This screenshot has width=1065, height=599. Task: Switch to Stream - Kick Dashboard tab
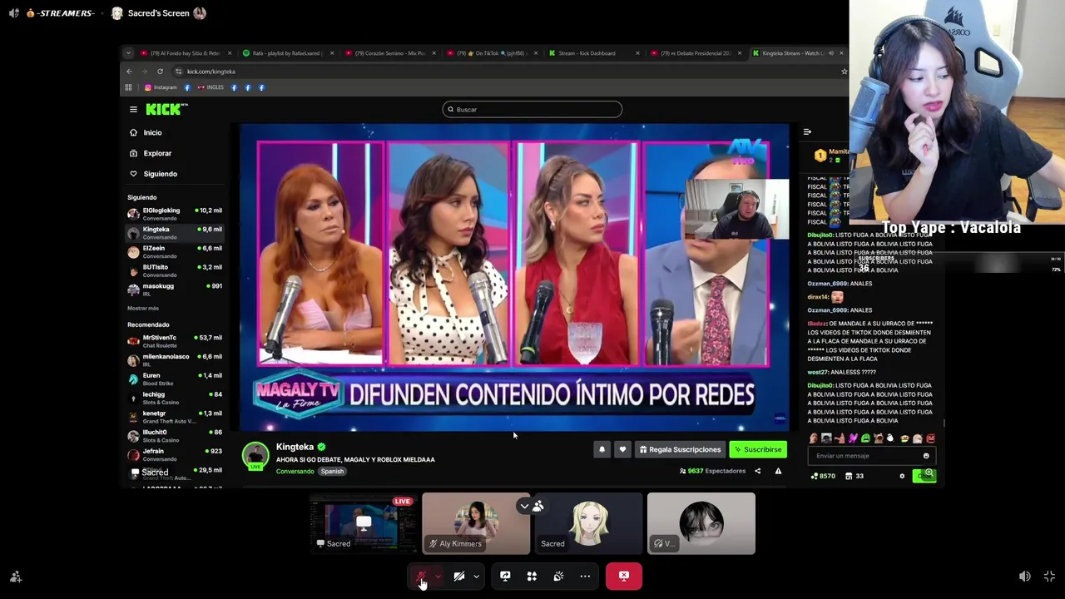pos(594,53)
